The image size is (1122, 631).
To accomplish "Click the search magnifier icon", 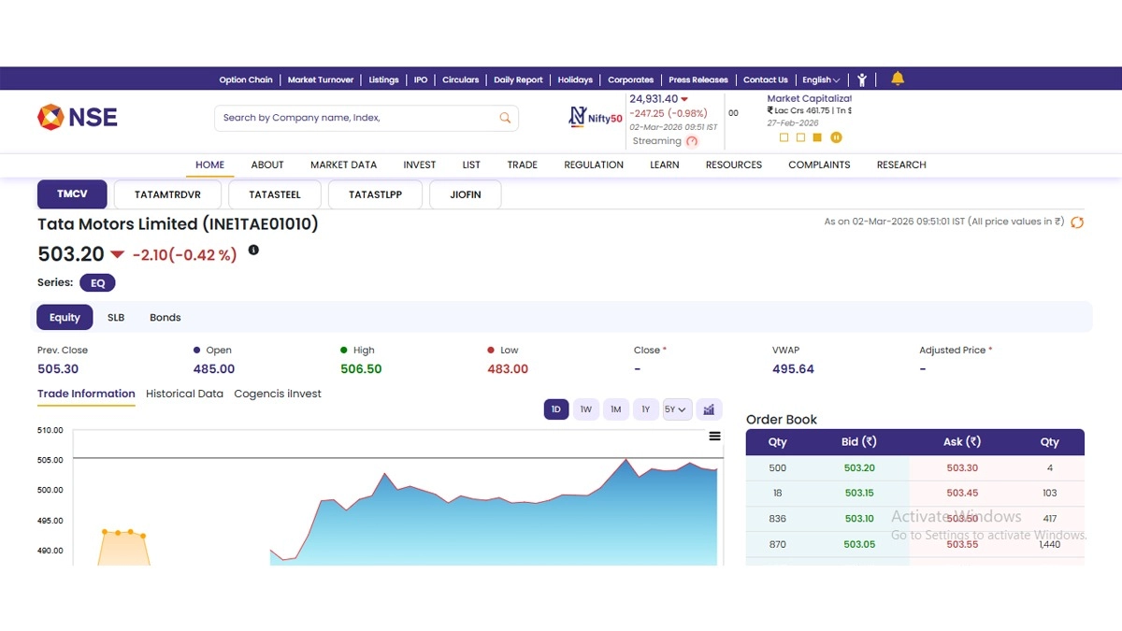I will 505,118.
